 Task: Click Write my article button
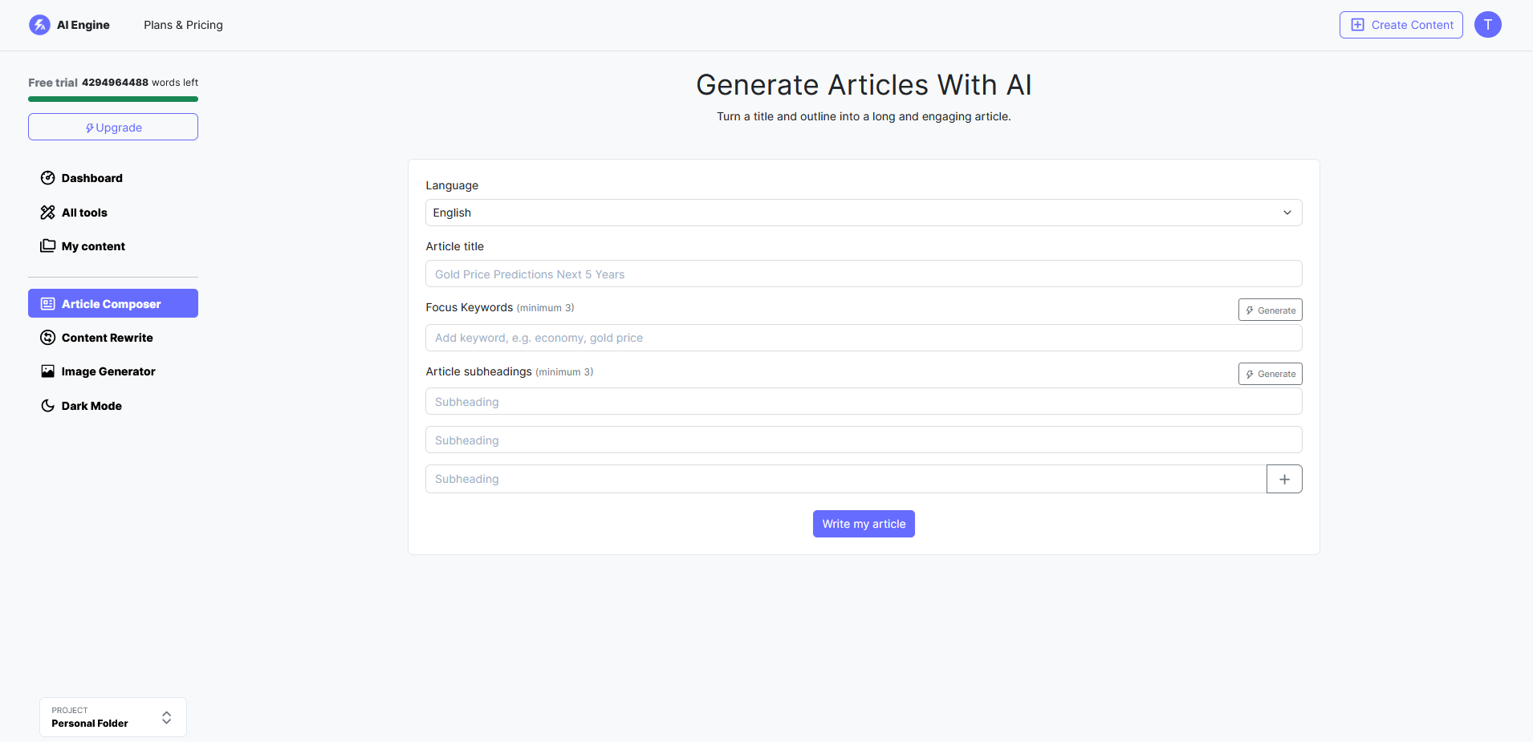(x=864, y=524)
